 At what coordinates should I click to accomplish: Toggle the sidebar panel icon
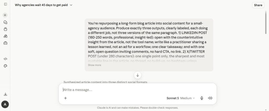pyautogui.click(x=5, y=4)
